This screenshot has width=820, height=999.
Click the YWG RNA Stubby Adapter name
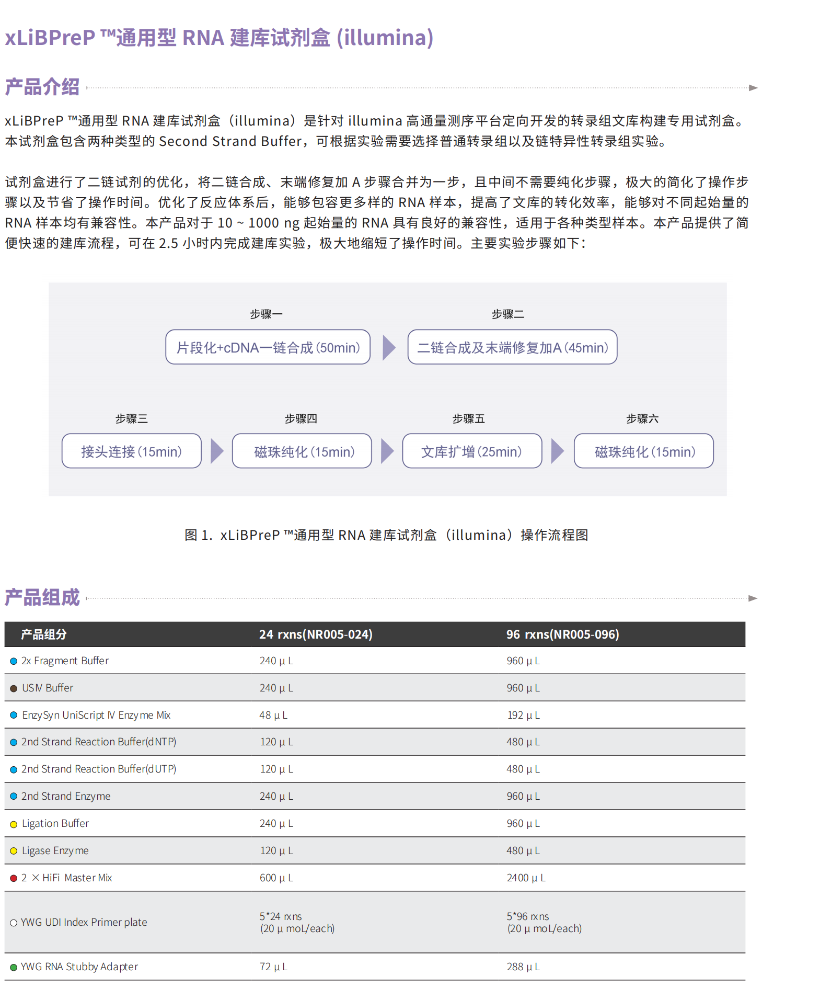[79, 967]
